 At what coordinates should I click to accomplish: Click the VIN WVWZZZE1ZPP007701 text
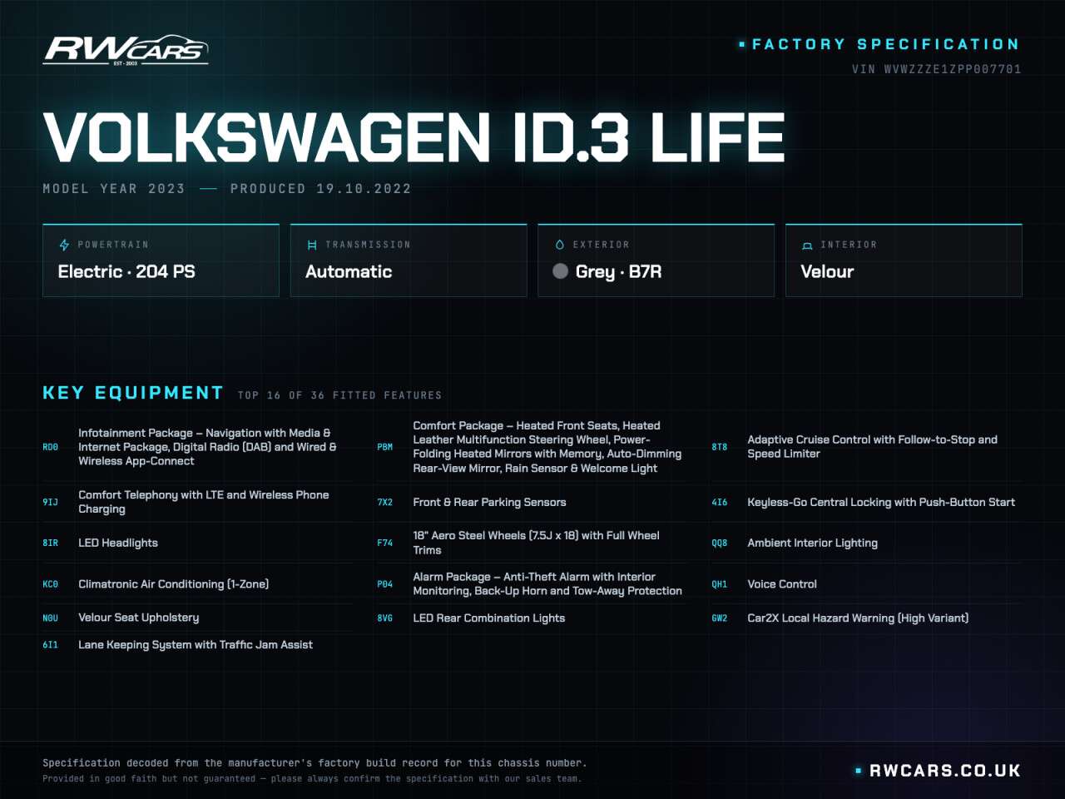click(936, 69)
